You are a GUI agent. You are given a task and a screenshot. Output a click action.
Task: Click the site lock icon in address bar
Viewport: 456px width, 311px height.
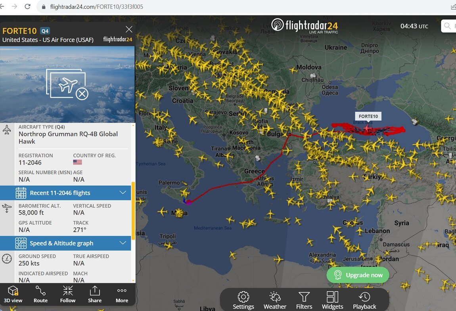click(44, 7)
